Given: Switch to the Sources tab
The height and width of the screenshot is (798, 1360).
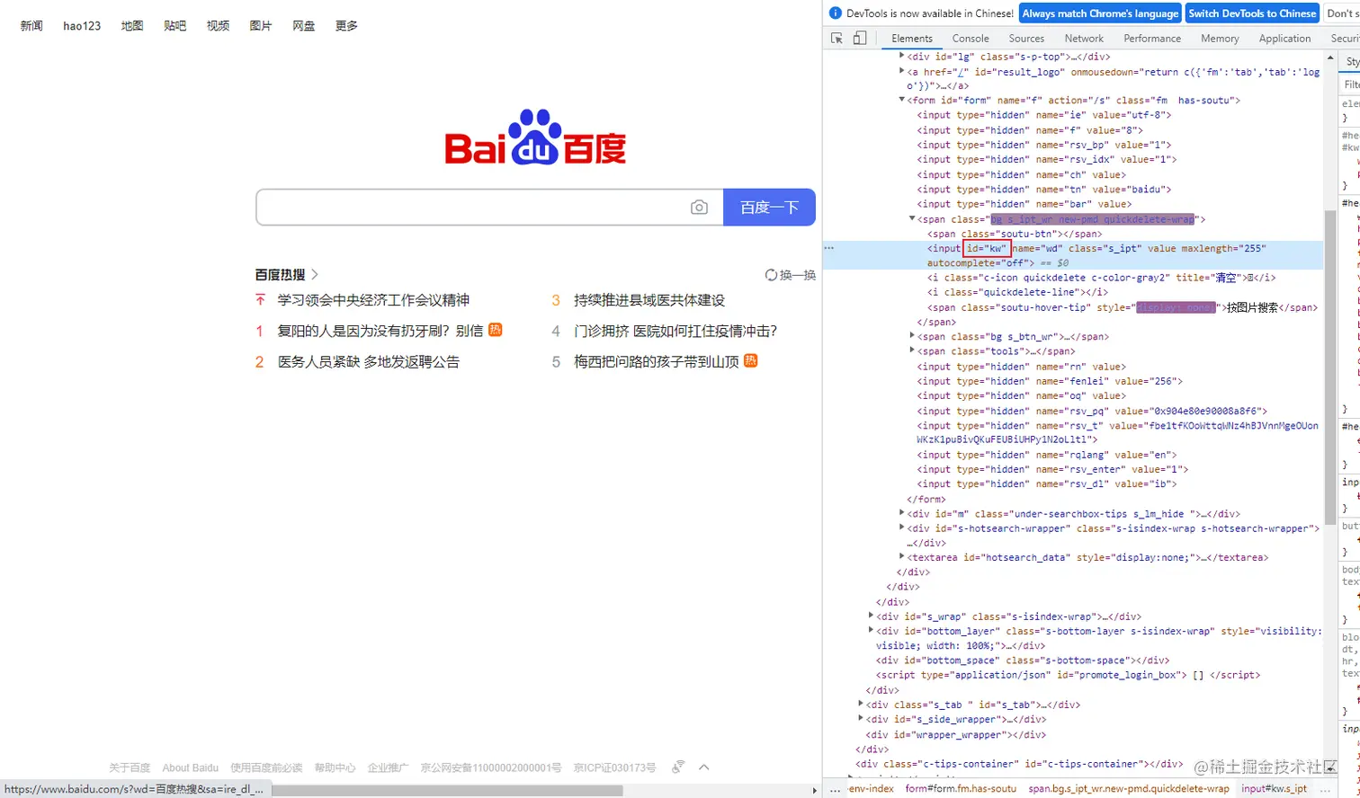Looking at the screenshot, I should click(x=1026, y=38).
